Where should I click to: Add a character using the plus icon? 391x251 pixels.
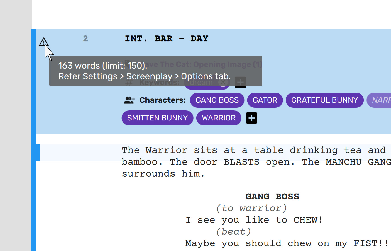251,118
